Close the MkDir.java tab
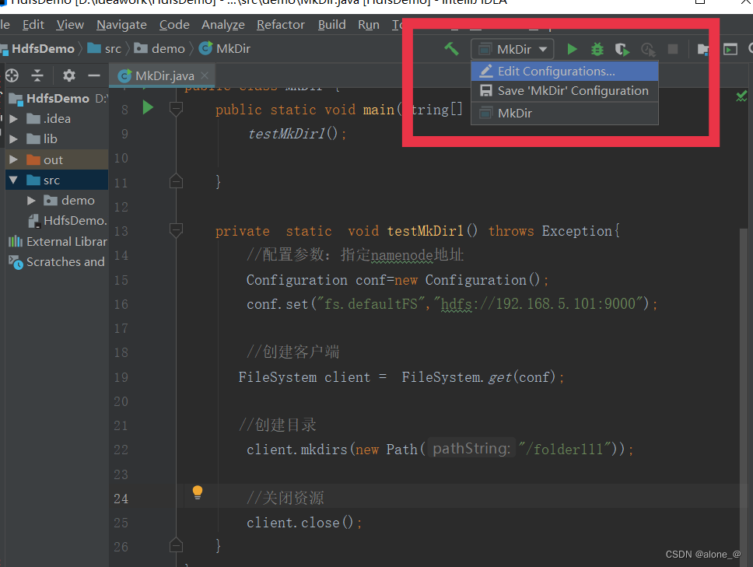 pyautogui.click(x=205, y=75)
